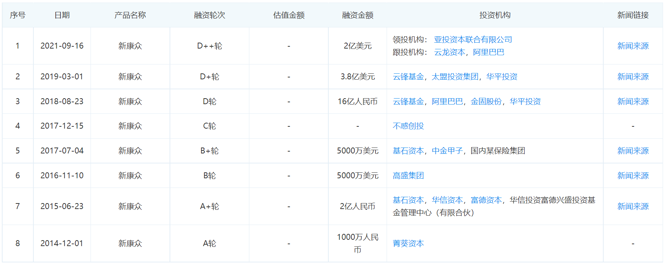
Task: Open the 富德资本 investor link
Action: click(486, 200)
